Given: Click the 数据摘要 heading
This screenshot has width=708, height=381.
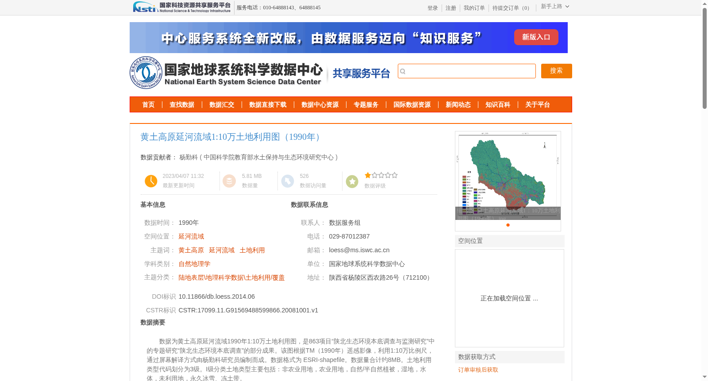Looking at the screenshot, I should coord(153,323).
